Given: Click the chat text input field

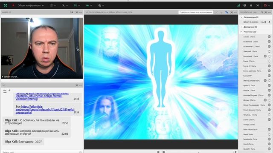Looking at the screenshot, I should (40, 152).
